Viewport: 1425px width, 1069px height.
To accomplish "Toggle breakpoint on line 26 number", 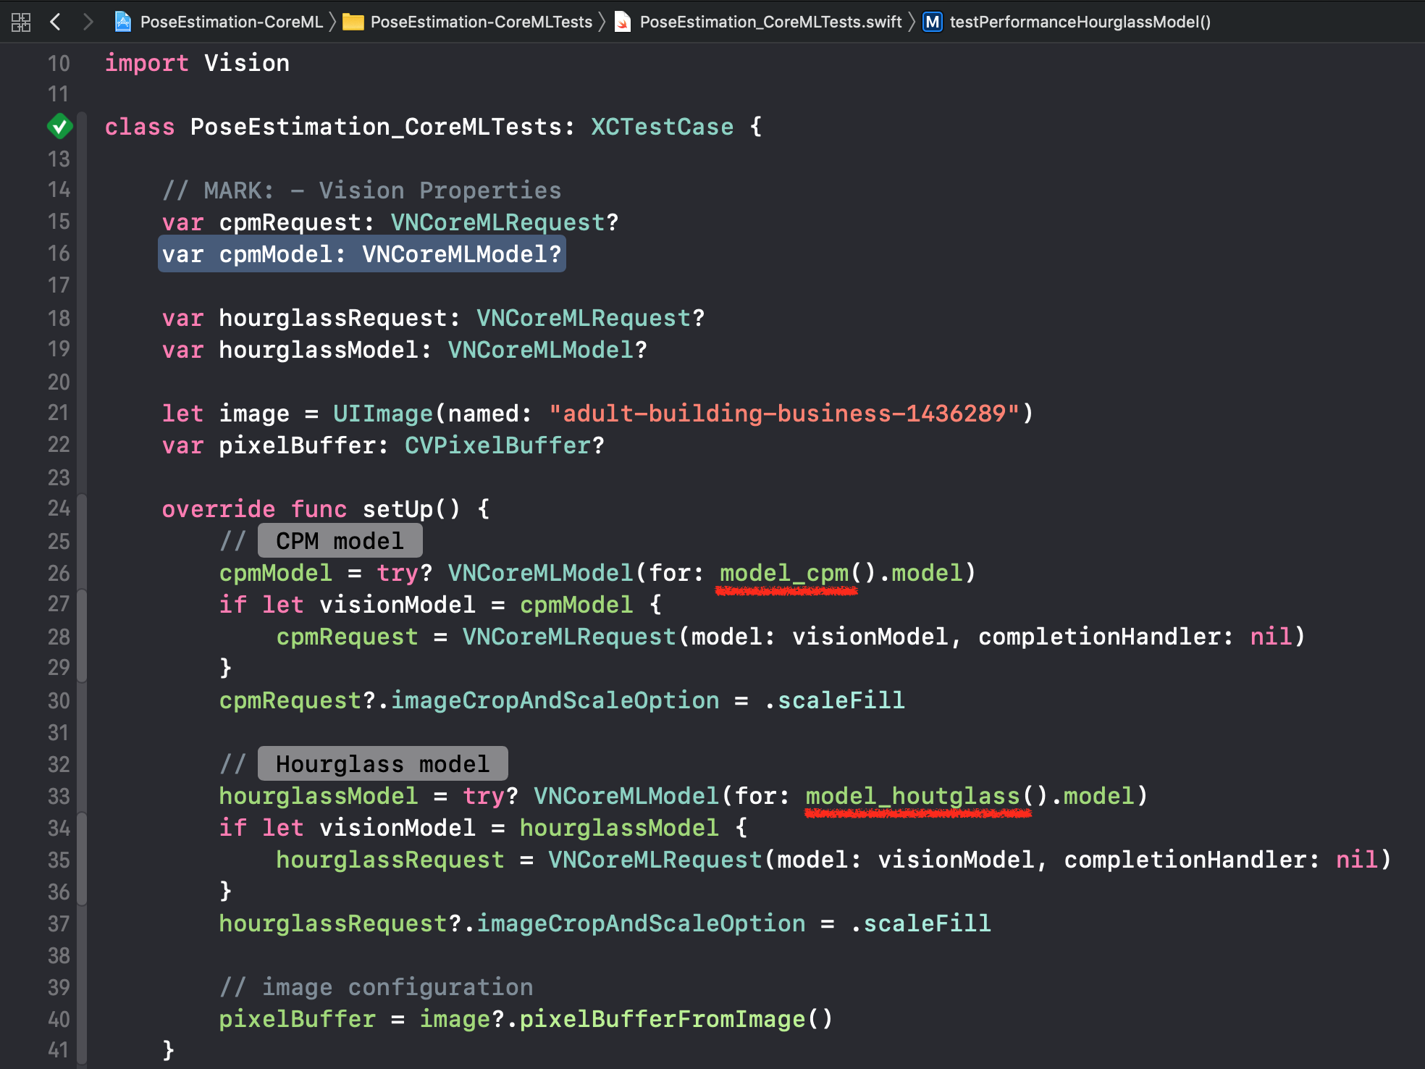I will [x=59, y=573].
